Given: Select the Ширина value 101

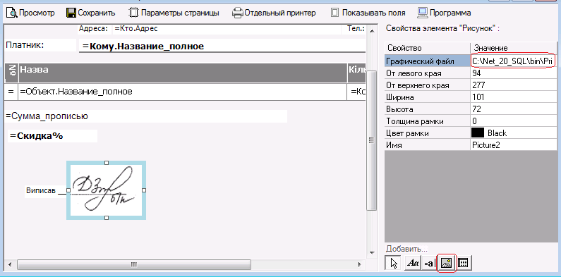Looking at the screenshot, I should click(514, 97).
